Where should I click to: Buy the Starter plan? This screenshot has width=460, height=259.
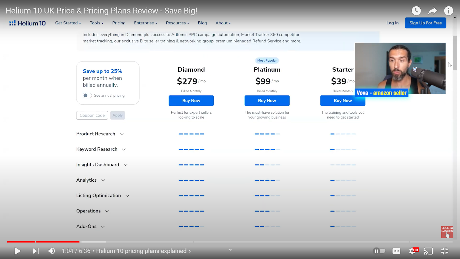343,101
